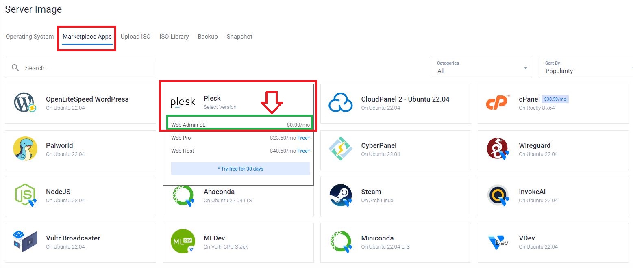The width and height of the screenshot is (633, 268).
Task: Click the VDev card title
Action: pyautogui.click(x=527, y=238)
